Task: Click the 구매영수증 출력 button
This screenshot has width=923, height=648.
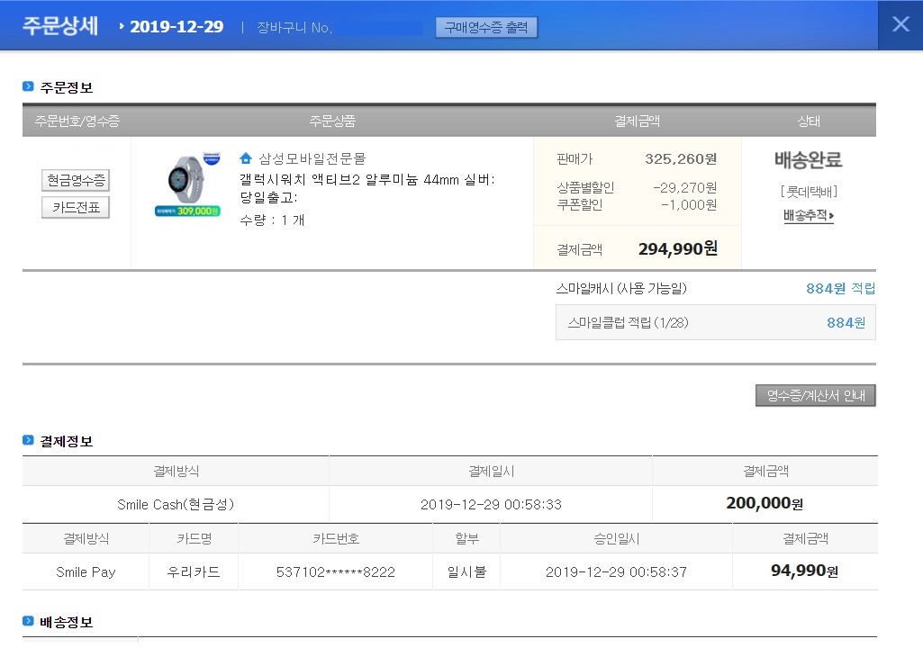Action: (486, 27)
